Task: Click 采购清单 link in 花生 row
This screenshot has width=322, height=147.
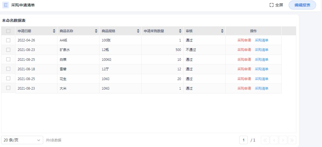Action: (x=261, y=79)
